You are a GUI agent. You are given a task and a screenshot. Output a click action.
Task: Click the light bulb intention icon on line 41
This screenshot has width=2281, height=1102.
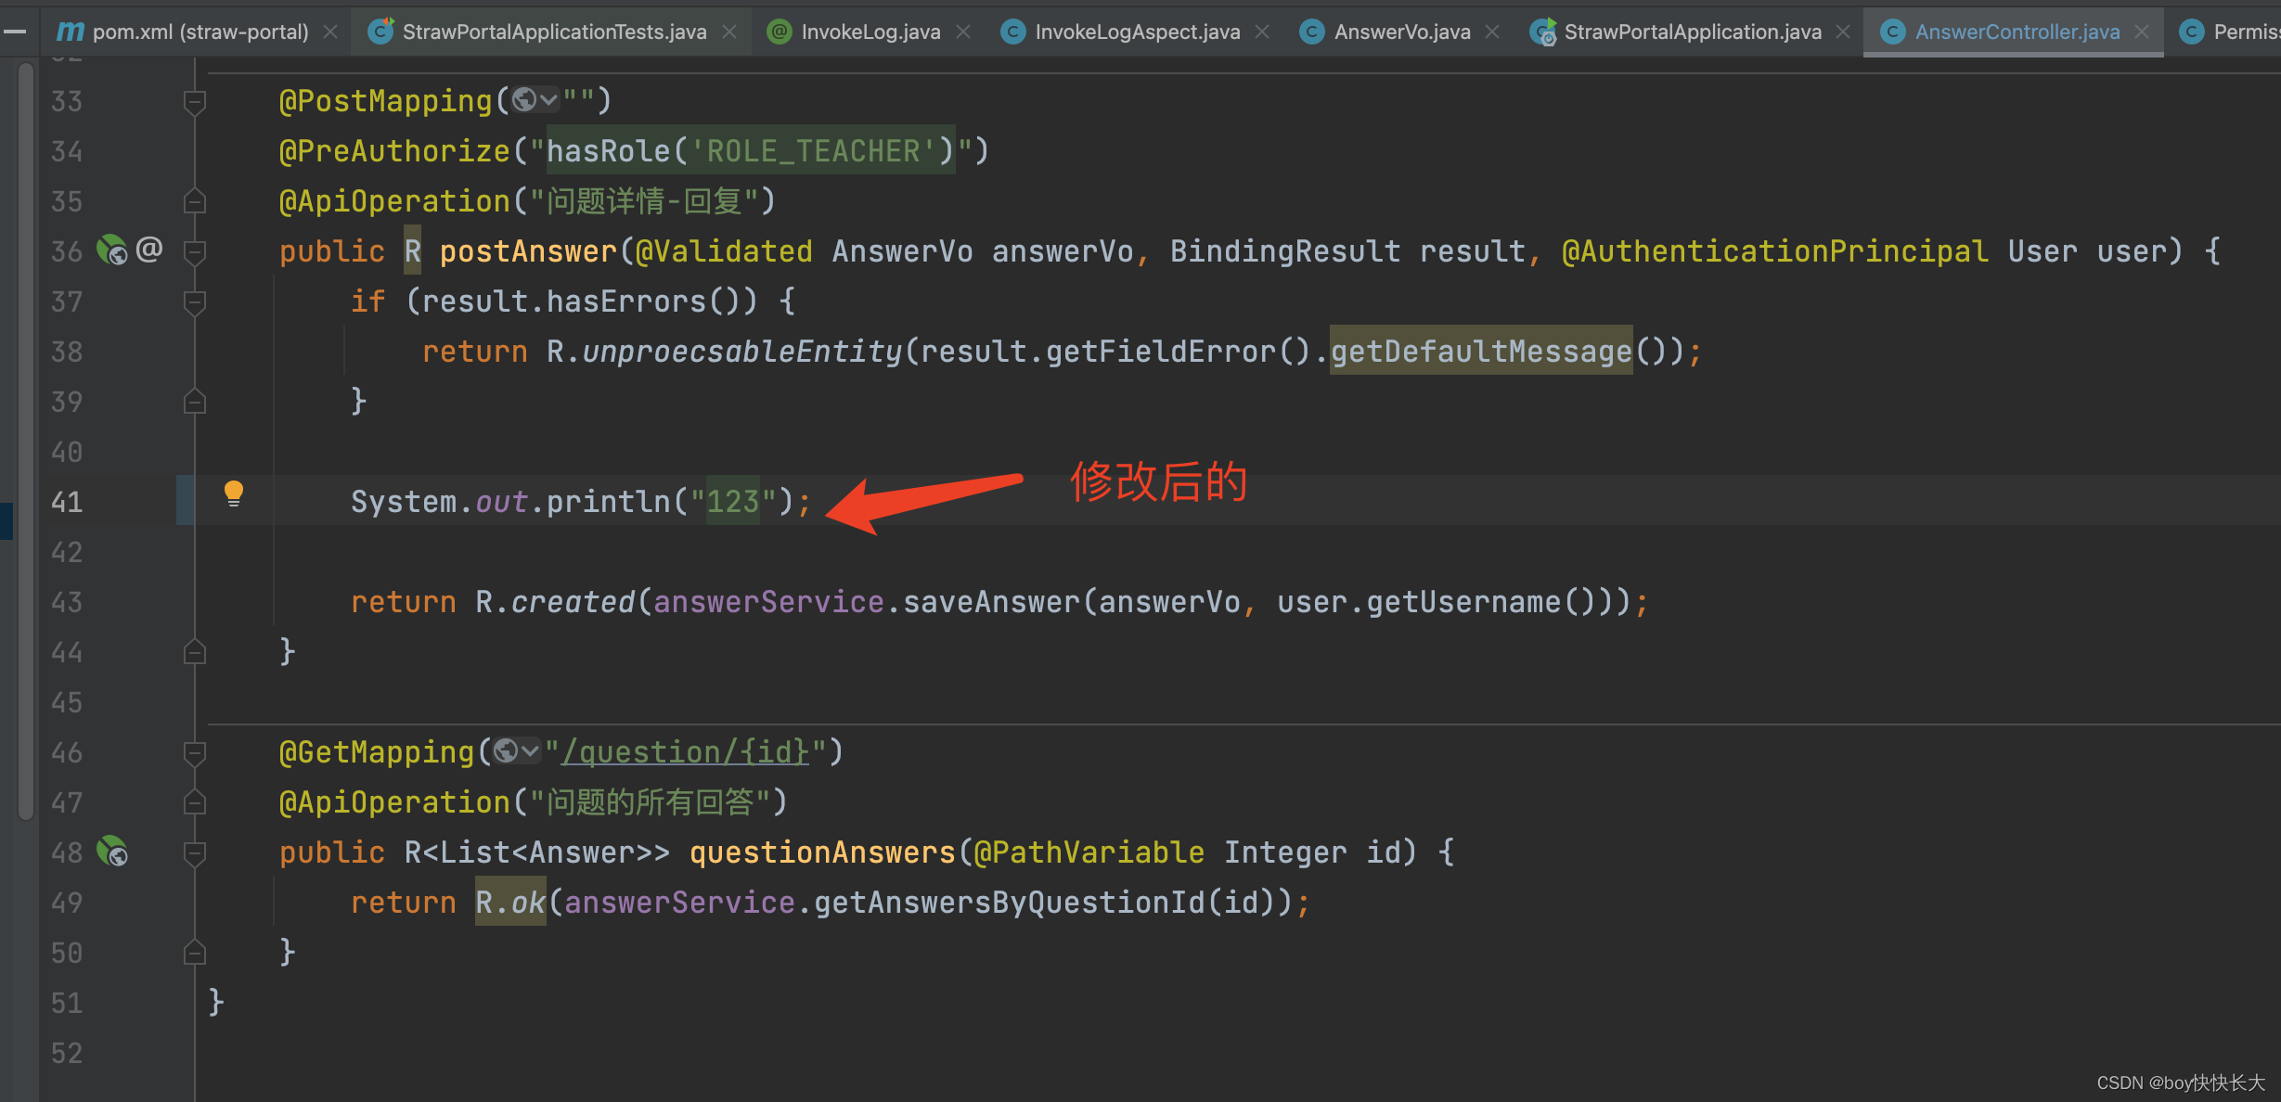click(234, 493)
